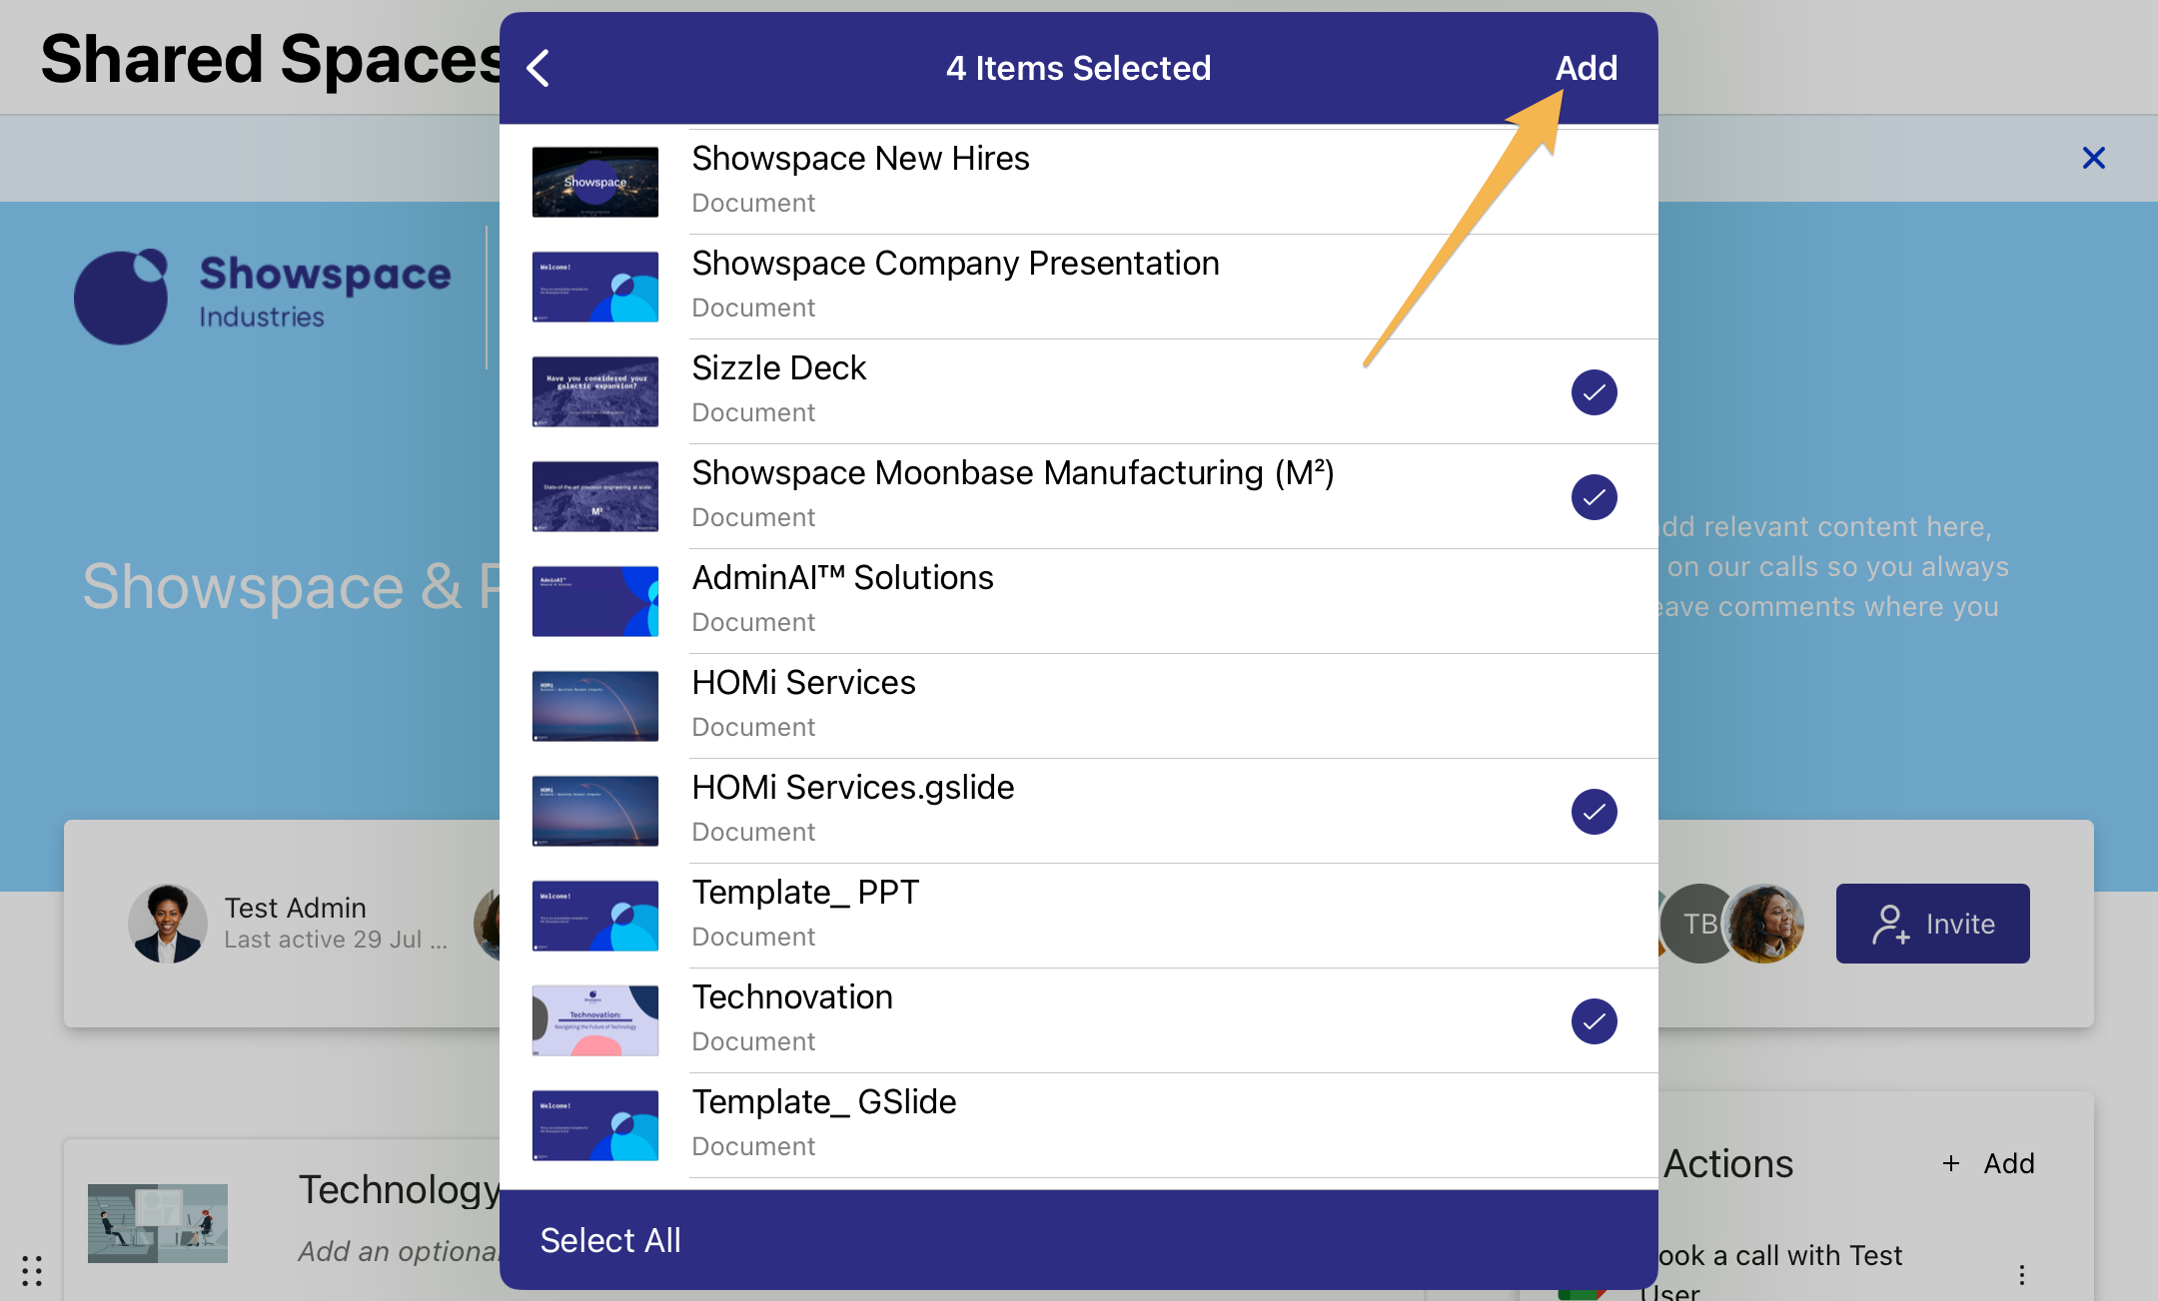The image size is (2158, 1301).
Task: Click the Invite button
Action: pyautogui.click(x=1932, y=924)
